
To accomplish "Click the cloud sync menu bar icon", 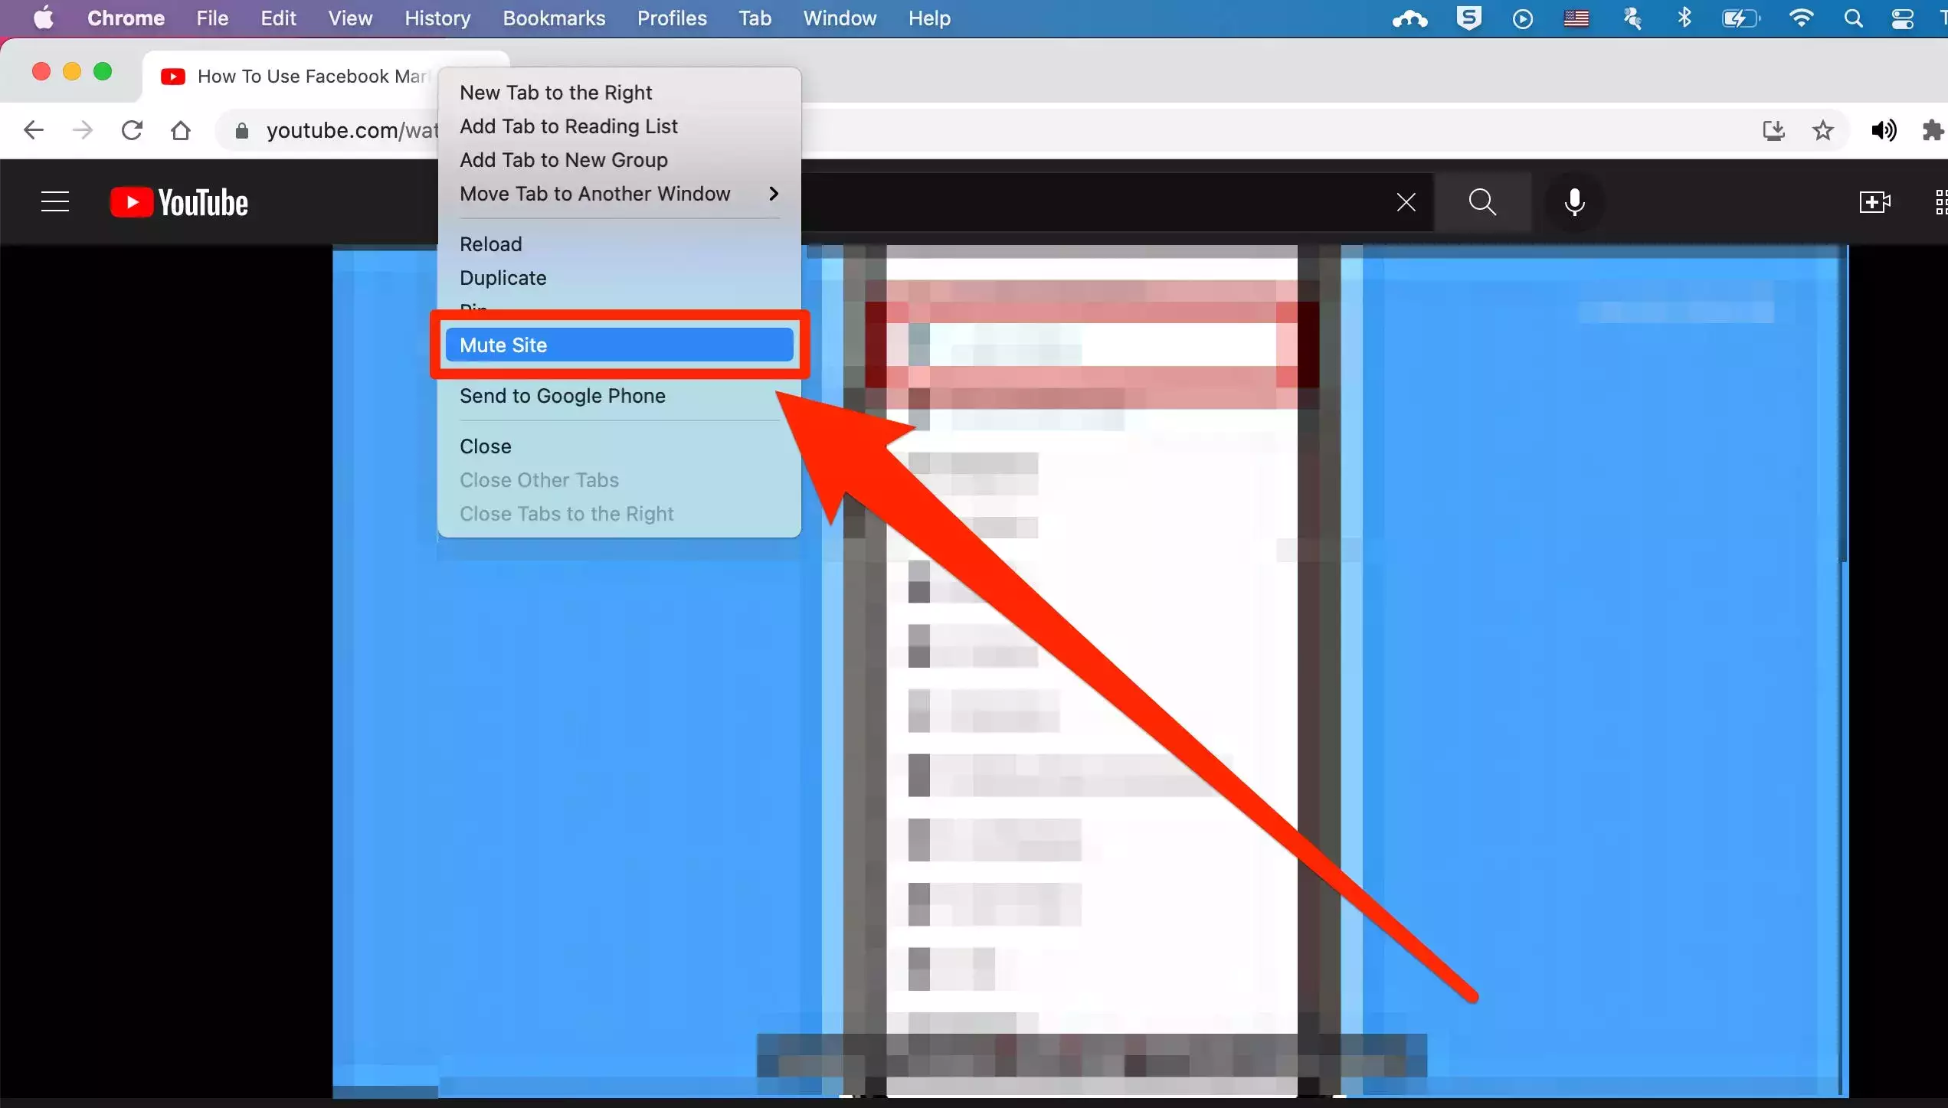I will pyautogui.click(x=1409, y=18).
